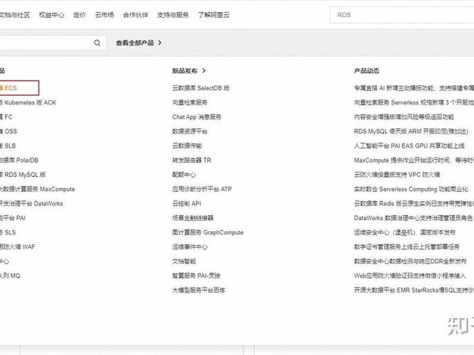Open Web应用防火墙验证码 news
Viewport: 474px width, 355px height.
[x=410, y=276]
